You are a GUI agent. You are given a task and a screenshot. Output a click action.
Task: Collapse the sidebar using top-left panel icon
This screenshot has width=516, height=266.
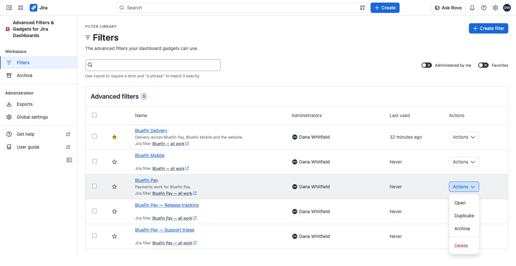[9, 8]
